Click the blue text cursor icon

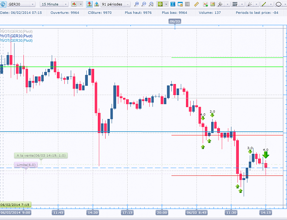pyautogui.click(x=173, y=4)
